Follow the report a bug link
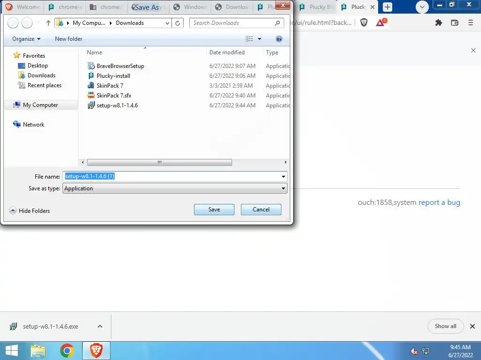 click(439, 202)
